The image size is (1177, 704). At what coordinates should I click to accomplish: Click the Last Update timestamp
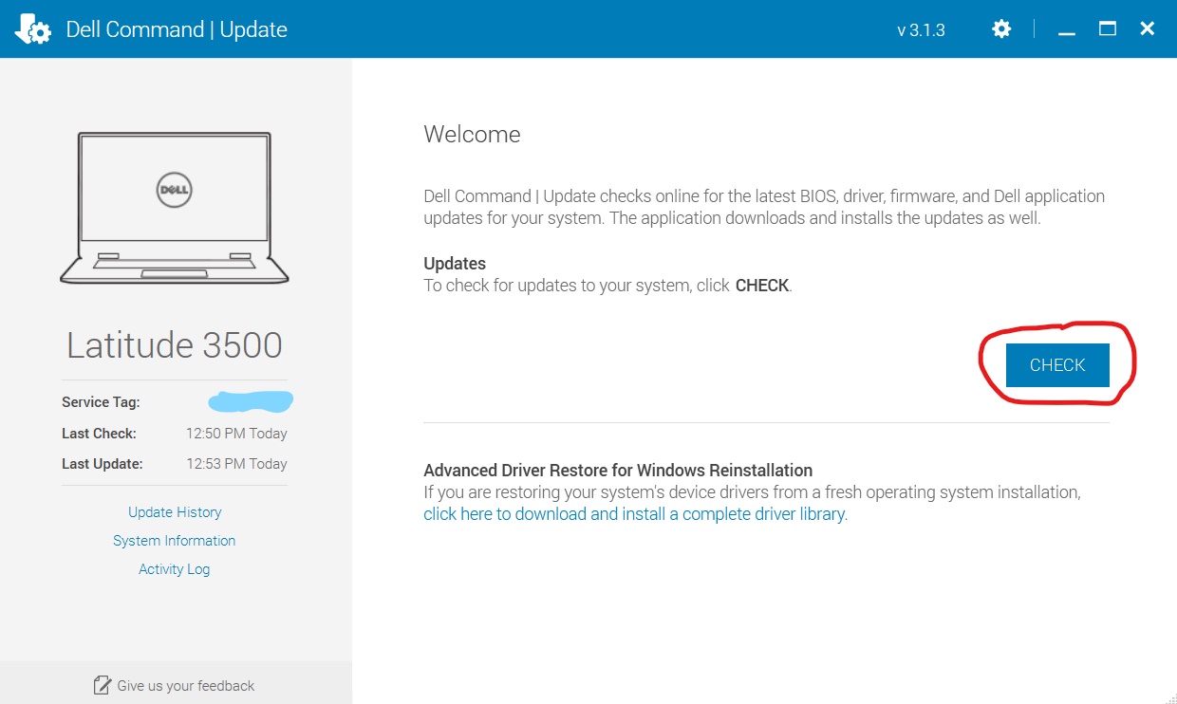coord(236,463)
